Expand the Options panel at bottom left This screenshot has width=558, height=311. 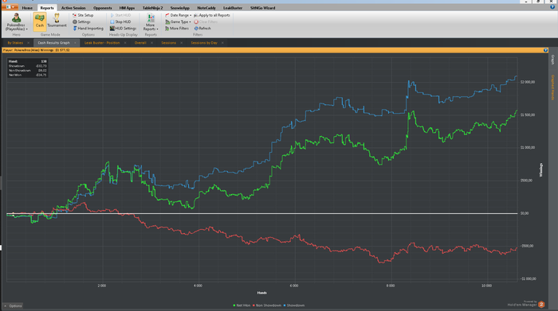click(x=13, y=305)
